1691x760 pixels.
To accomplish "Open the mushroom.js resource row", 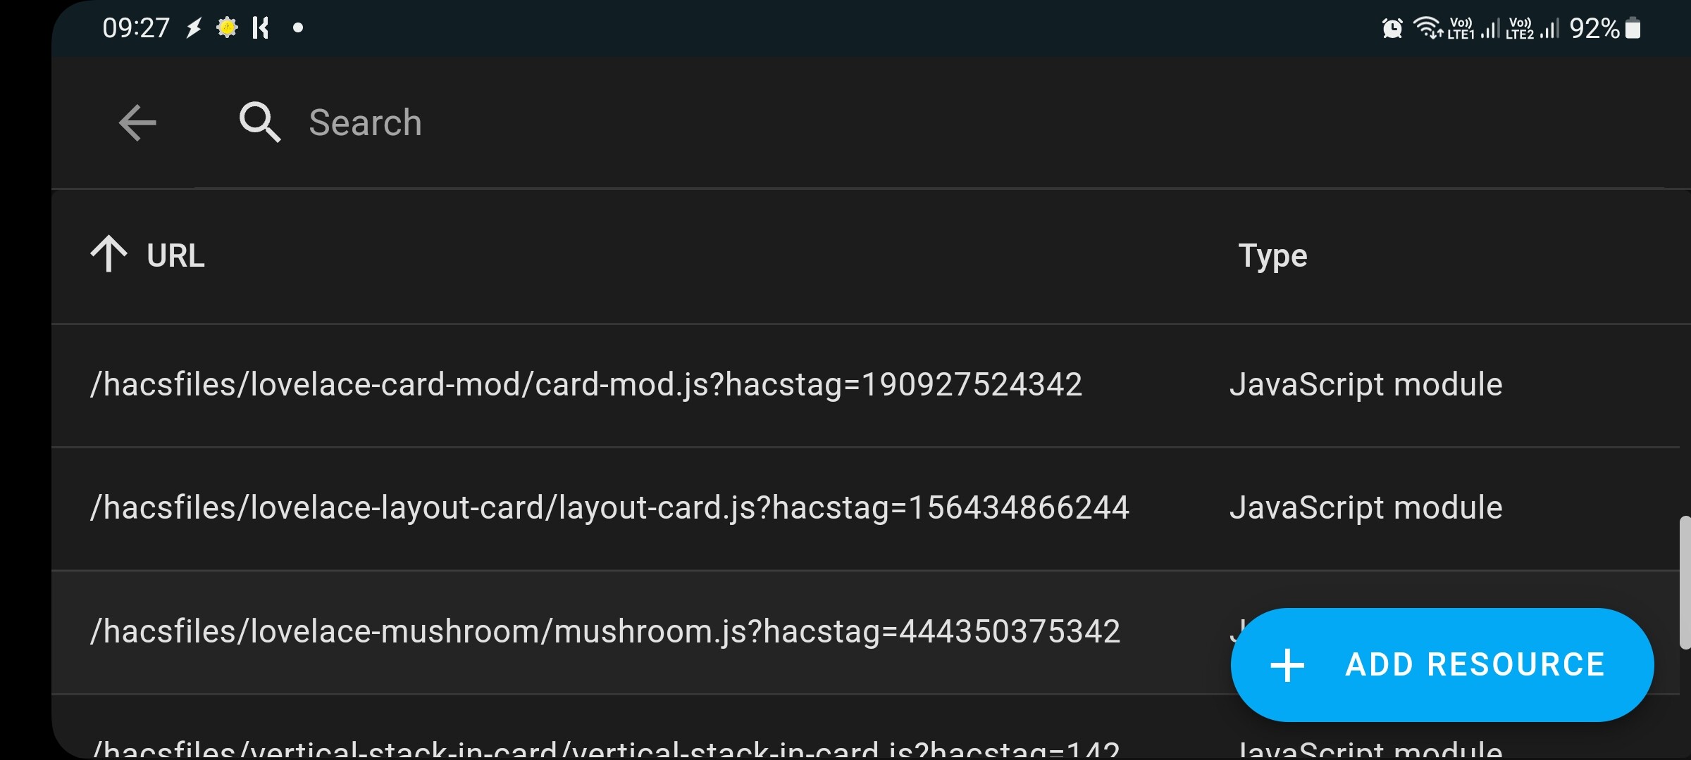I will [x=865, y=632].
